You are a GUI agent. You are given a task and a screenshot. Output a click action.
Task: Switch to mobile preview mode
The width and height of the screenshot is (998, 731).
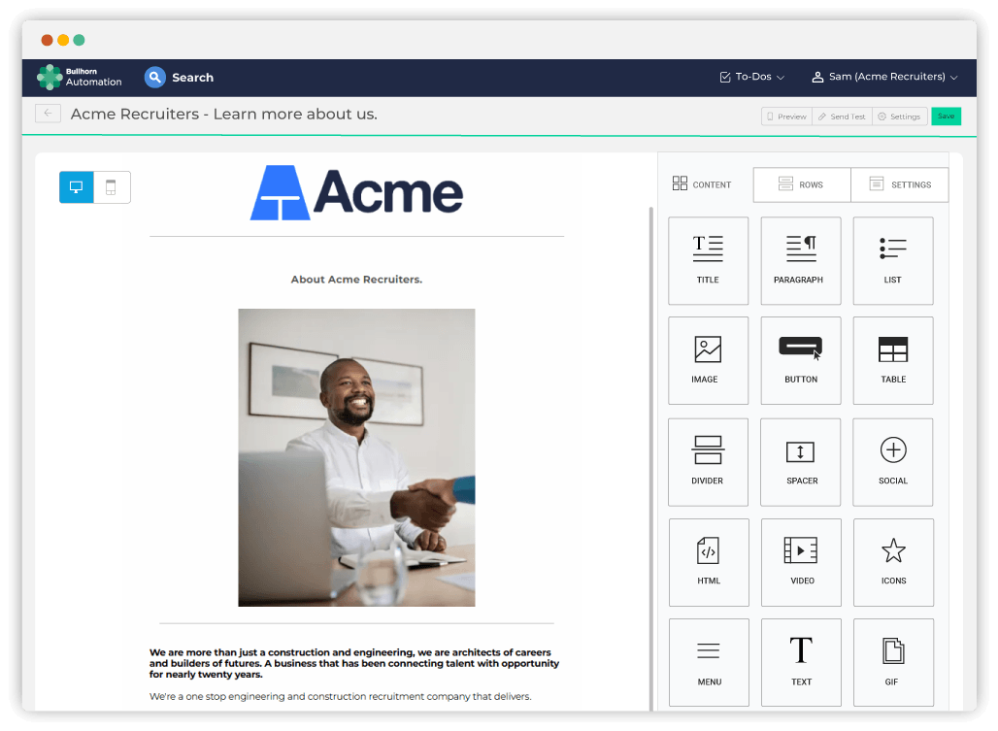coord(112,187)
